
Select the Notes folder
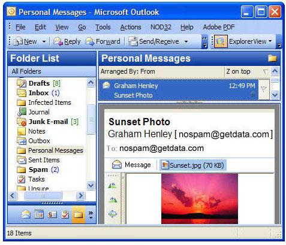coord(37,131)
